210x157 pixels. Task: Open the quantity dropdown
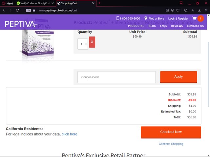(x=83, y=44)
